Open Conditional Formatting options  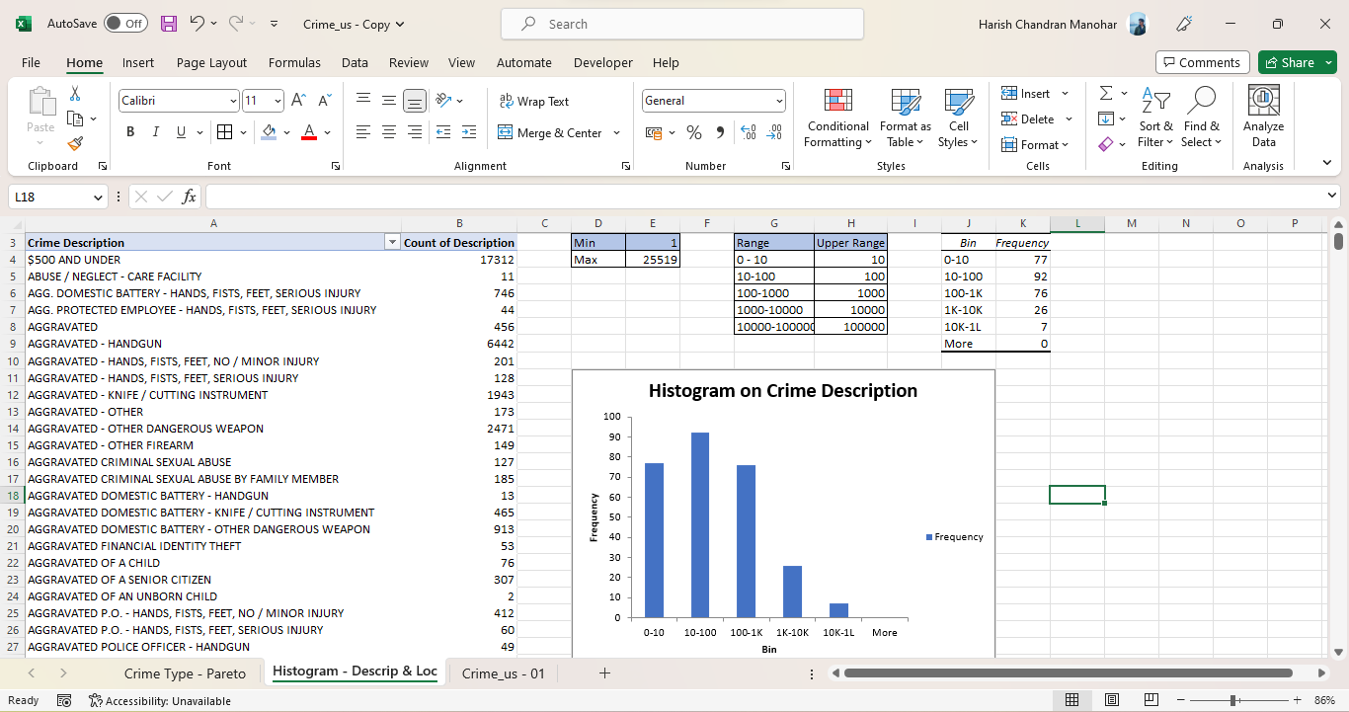point(836,119)
